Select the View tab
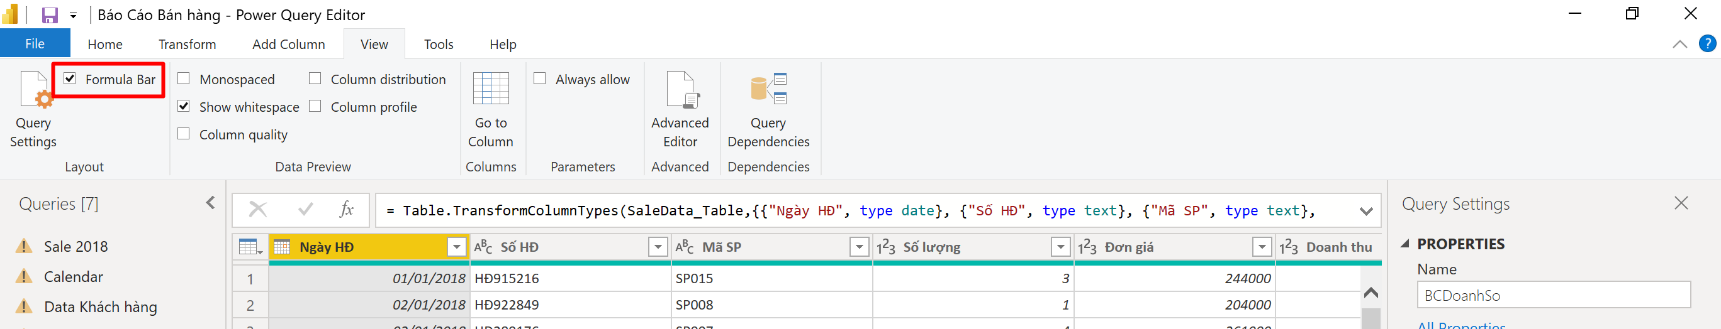Viewport: 1721px width, 329px height. [x=374, y=45]
